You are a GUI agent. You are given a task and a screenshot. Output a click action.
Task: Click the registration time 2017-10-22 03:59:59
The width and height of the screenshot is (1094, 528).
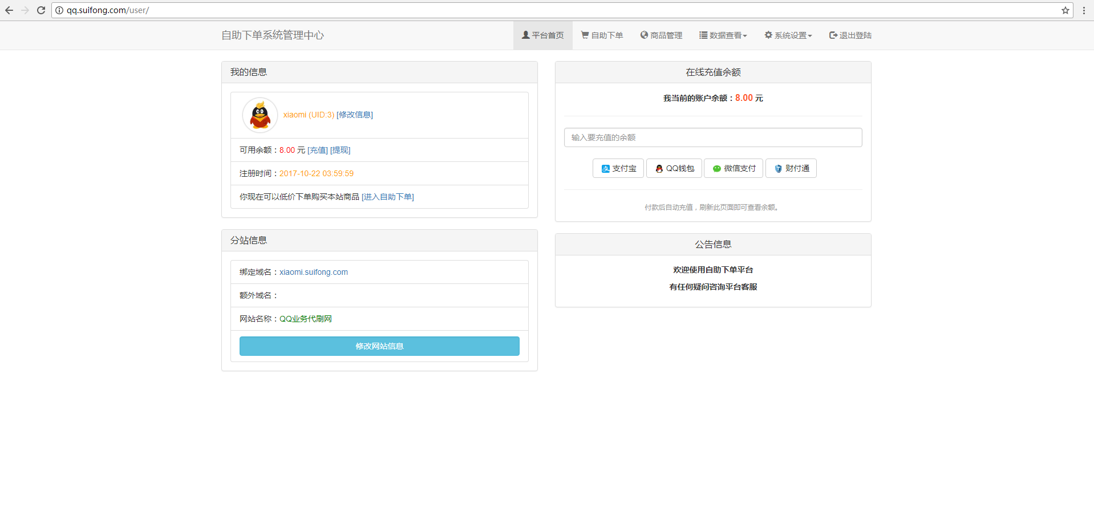[317, 173]
